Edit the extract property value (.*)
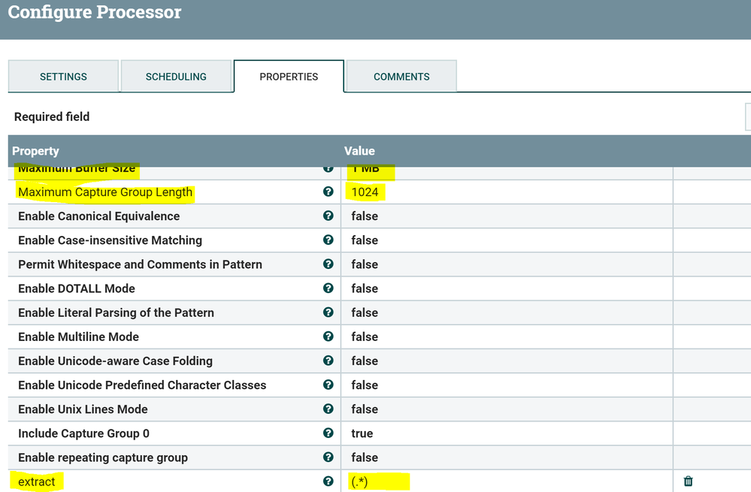 tap(359, 481)
